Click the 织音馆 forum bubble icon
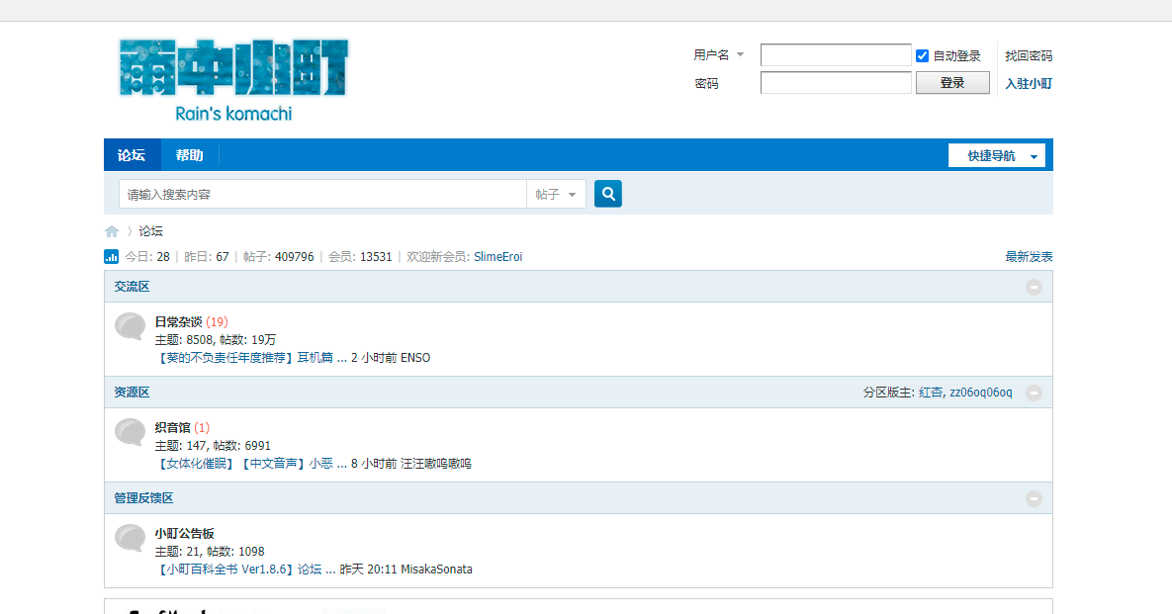This screenshot has height=614, width=1172. tap(130, 432)
